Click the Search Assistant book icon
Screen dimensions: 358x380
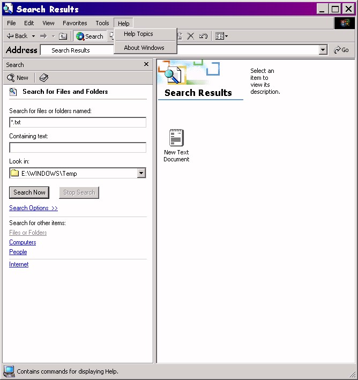[44, 78]
